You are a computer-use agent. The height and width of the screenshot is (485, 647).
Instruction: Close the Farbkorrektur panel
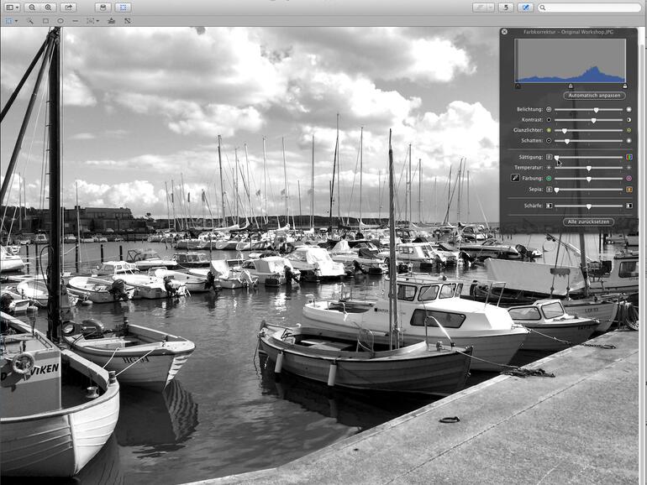(x=504, y=32)
